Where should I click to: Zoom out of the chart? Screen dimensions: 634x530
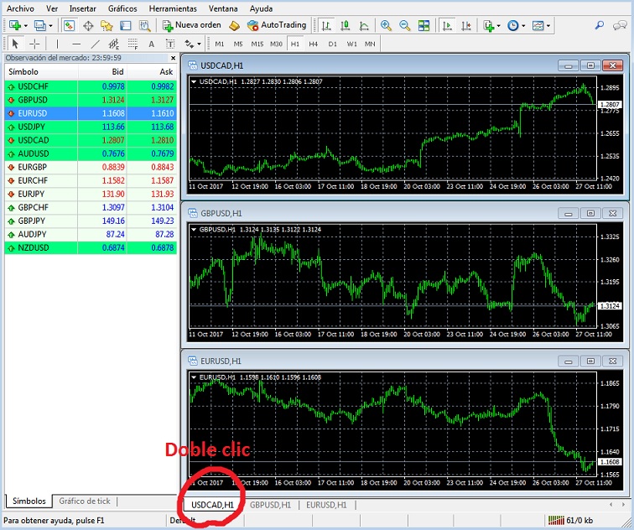coord(405,25)
